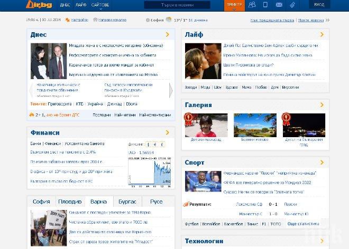Show Най-коментирани news
349x249 pixels.
click(x=155, y=115)
